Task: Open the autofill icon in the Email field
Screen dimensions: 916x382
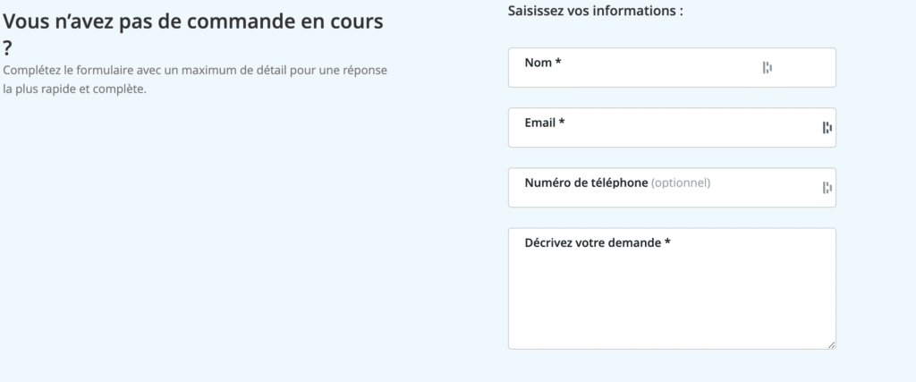Action: [827, 128]
